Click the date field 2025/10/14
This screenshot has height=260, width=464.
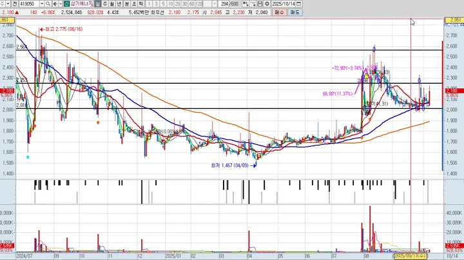(x=284, y=4)
